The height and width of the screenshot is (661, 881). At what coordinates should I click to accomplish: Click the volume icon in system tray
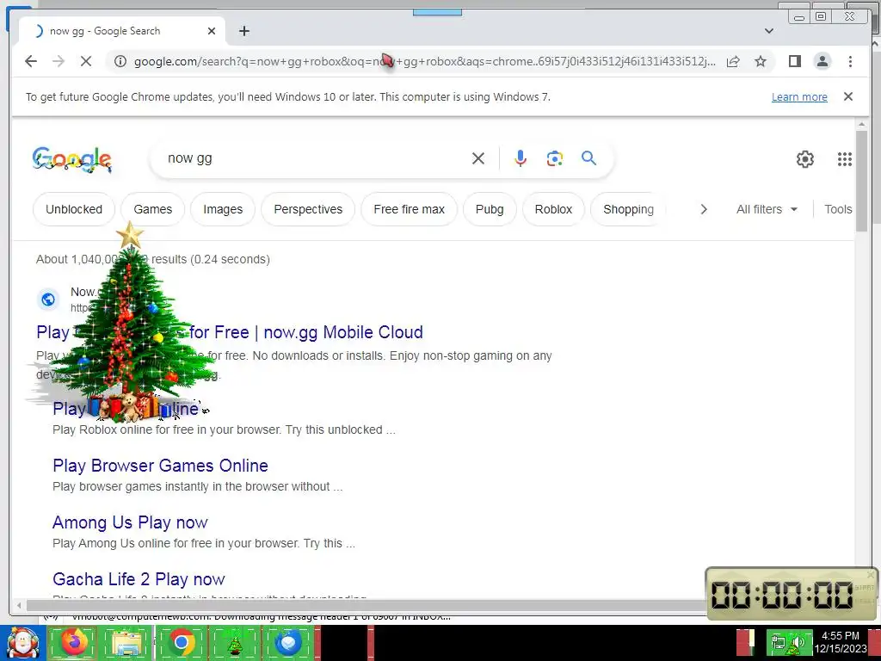(798, 642)
